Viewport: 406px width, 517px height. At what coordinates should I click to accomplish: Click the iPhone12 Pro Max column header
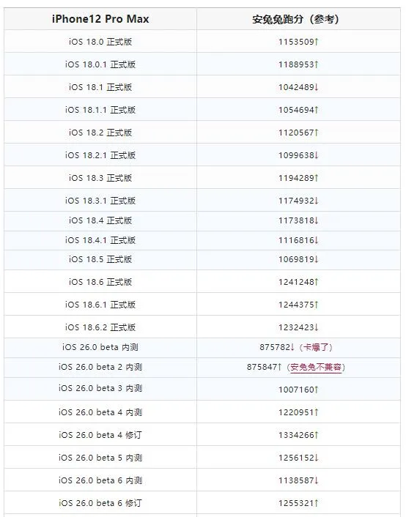pyautogui.click(x=100, y=19)
